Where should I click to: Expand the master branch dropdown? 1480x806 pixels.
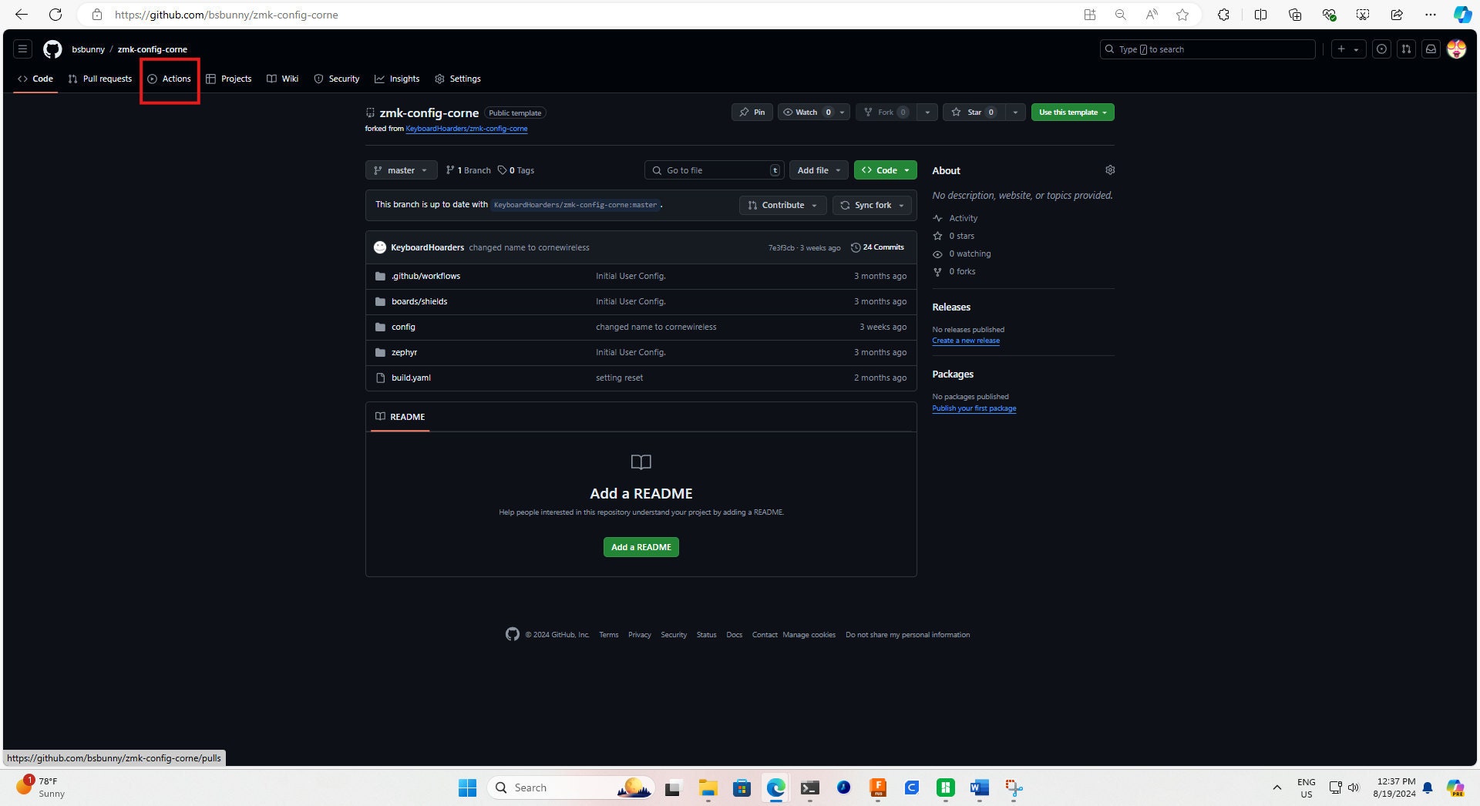401,170
